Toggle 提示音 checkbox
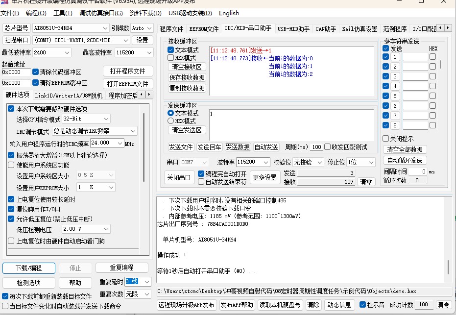The height and width of the screenshot is (315, 456). click(x=362, y=305)
